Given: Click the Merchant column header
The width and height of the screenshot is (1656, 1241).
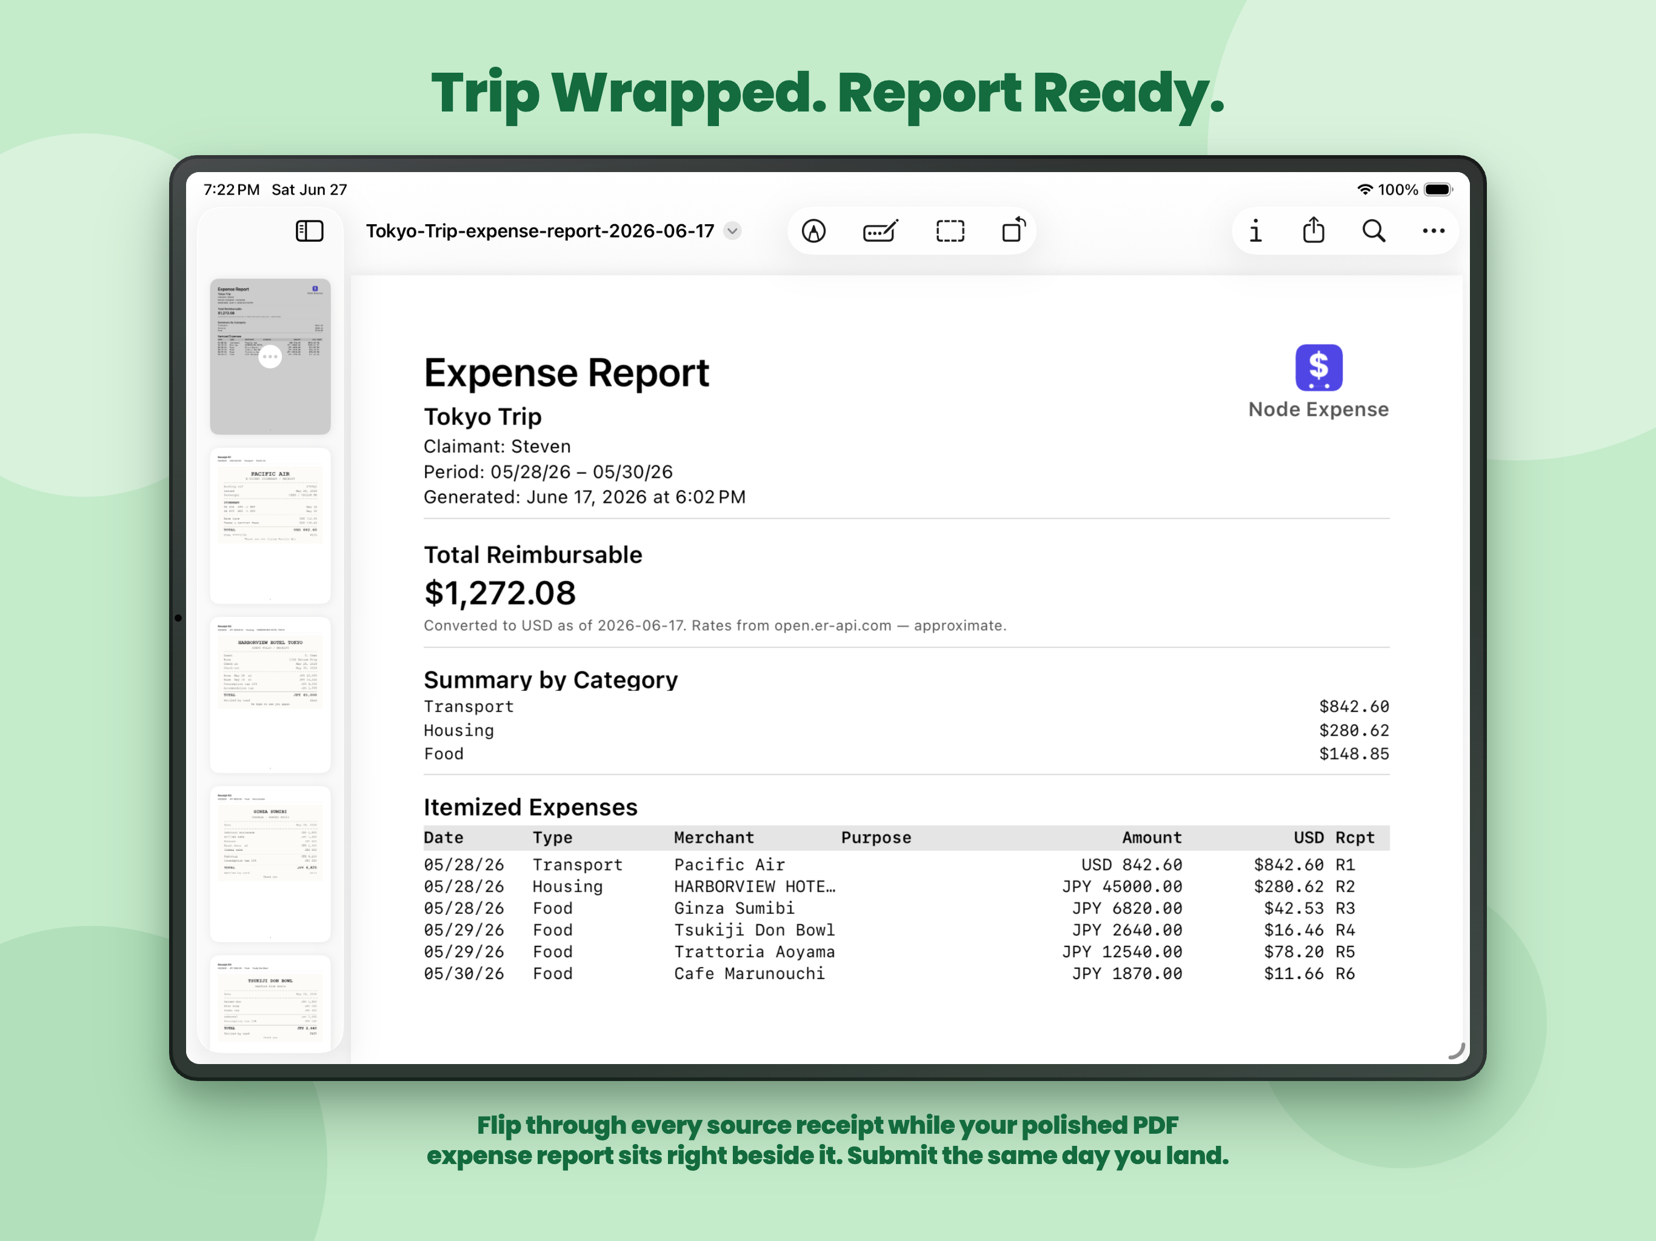Looking at the screenshot, I should [713, 837].
